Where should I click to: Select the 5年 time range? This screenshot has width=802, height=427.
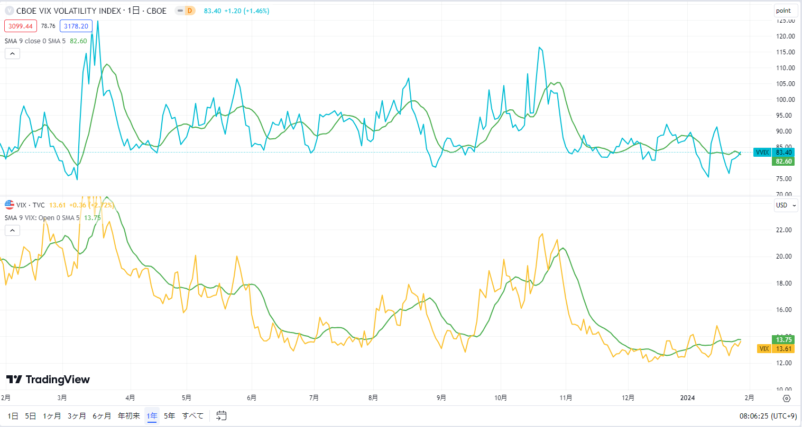(x=170, y=416)
